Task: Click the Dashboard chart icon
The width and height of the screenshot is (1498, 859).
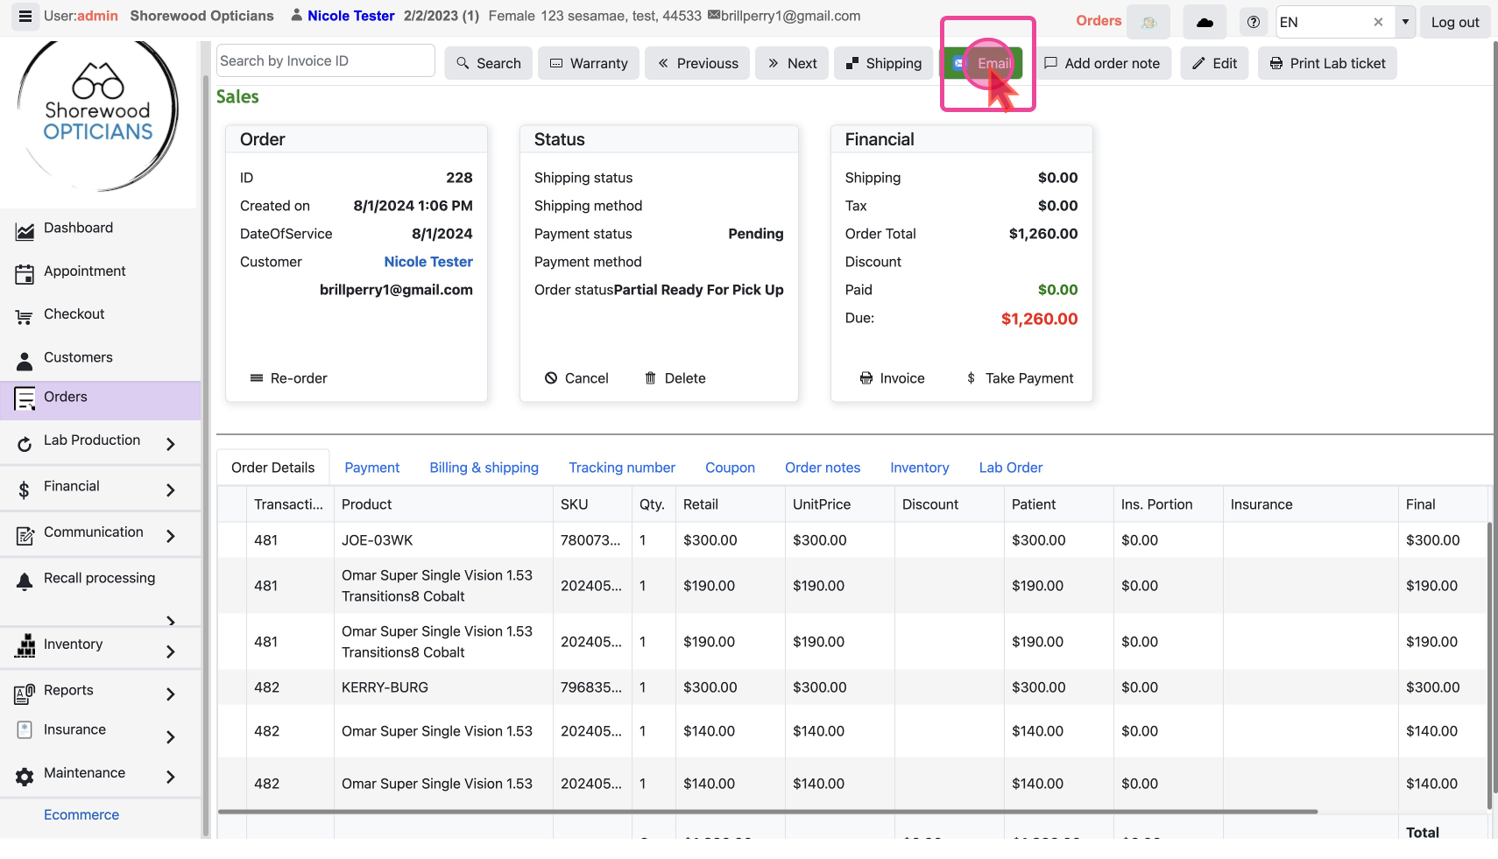Action: (x=25, y=230)
